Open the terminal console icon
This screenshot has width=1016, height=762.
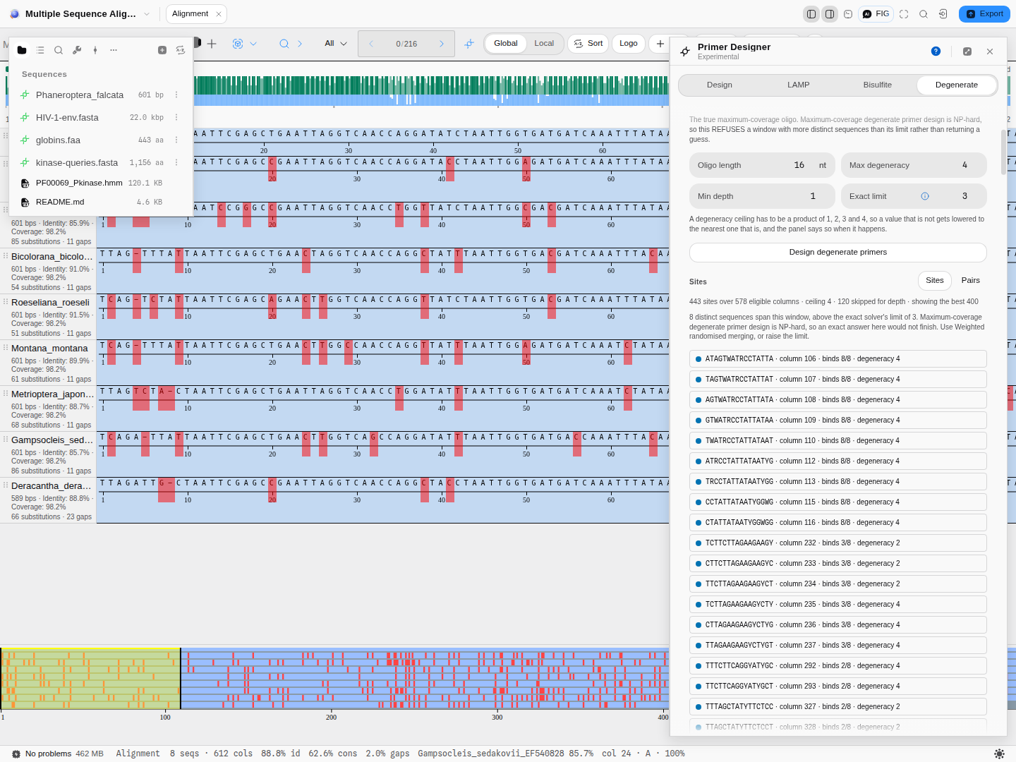pos(848,14)
